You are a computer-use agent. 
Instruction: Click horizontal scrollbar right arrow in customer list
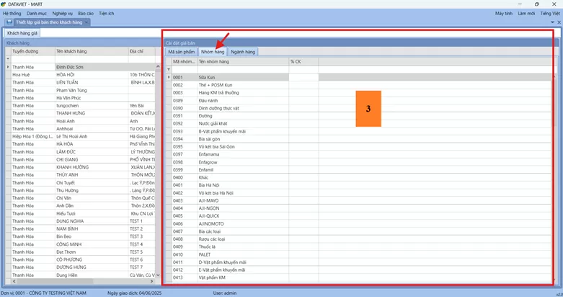tap(152, 281)
